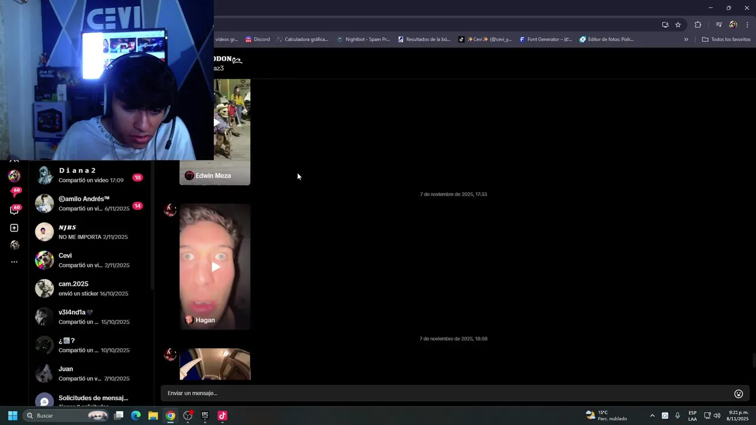Open Chrome three-dot menu
756x425 pixels.
click(x=748, y=25)
